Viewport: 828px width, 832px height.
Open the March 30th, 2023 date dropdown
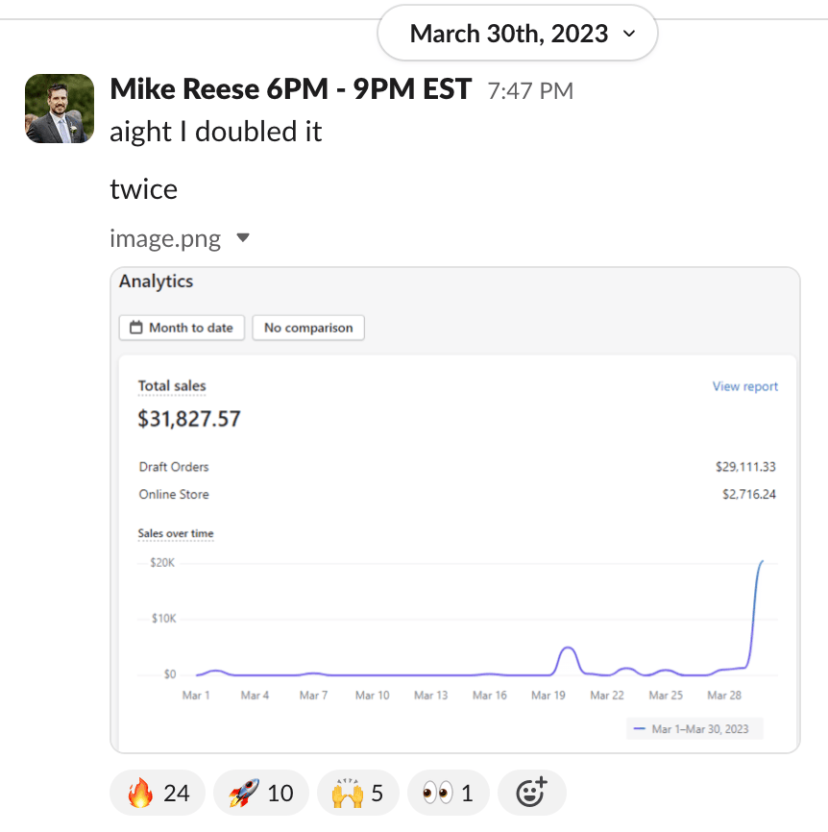518,34
